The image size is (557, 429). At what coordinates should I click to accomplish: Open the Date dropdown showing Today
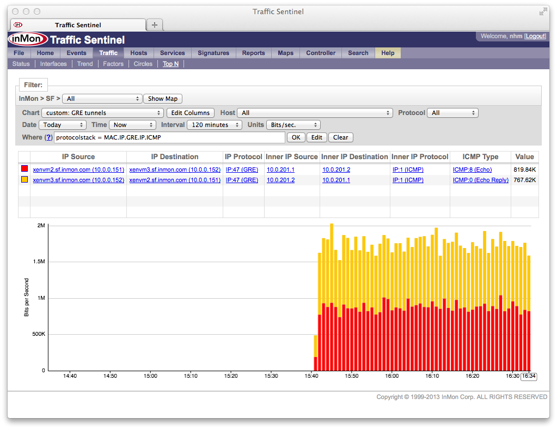[63, 125]
